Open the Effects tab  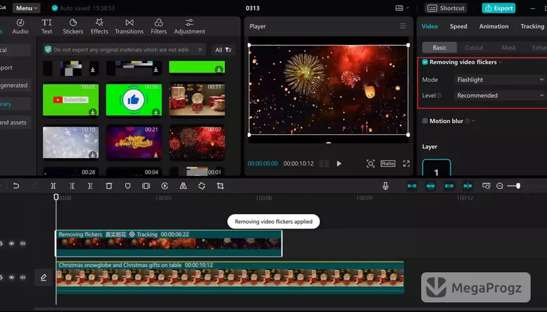coord(99,27)
